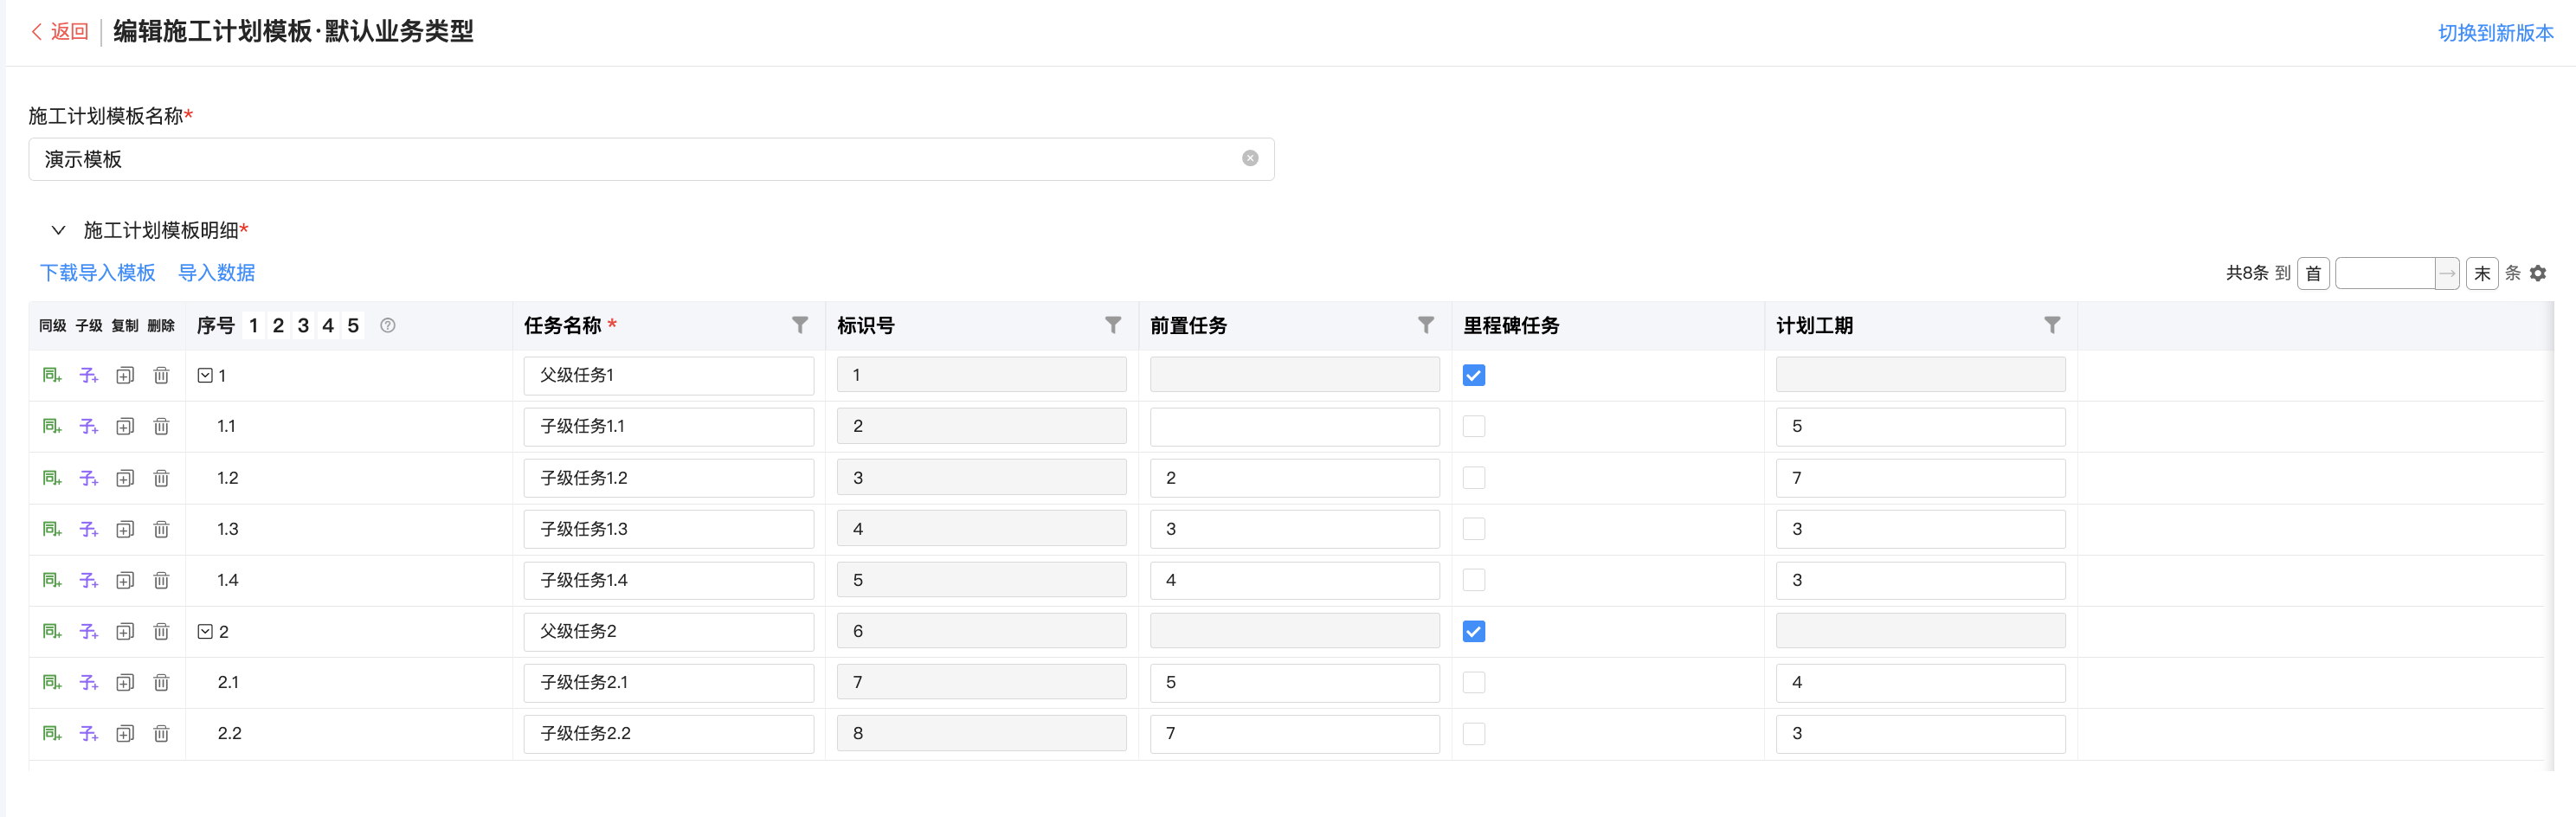Delete the 子级任务2.2 row
The width and height of the screenshot is (2576, 817).
coord(161,733)
